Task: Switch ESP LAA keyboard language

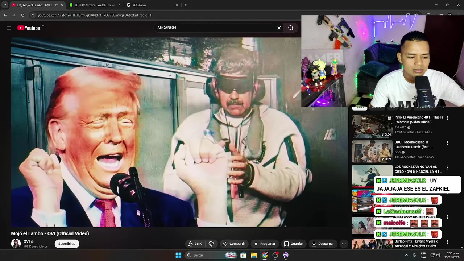Action: (423, 255)
